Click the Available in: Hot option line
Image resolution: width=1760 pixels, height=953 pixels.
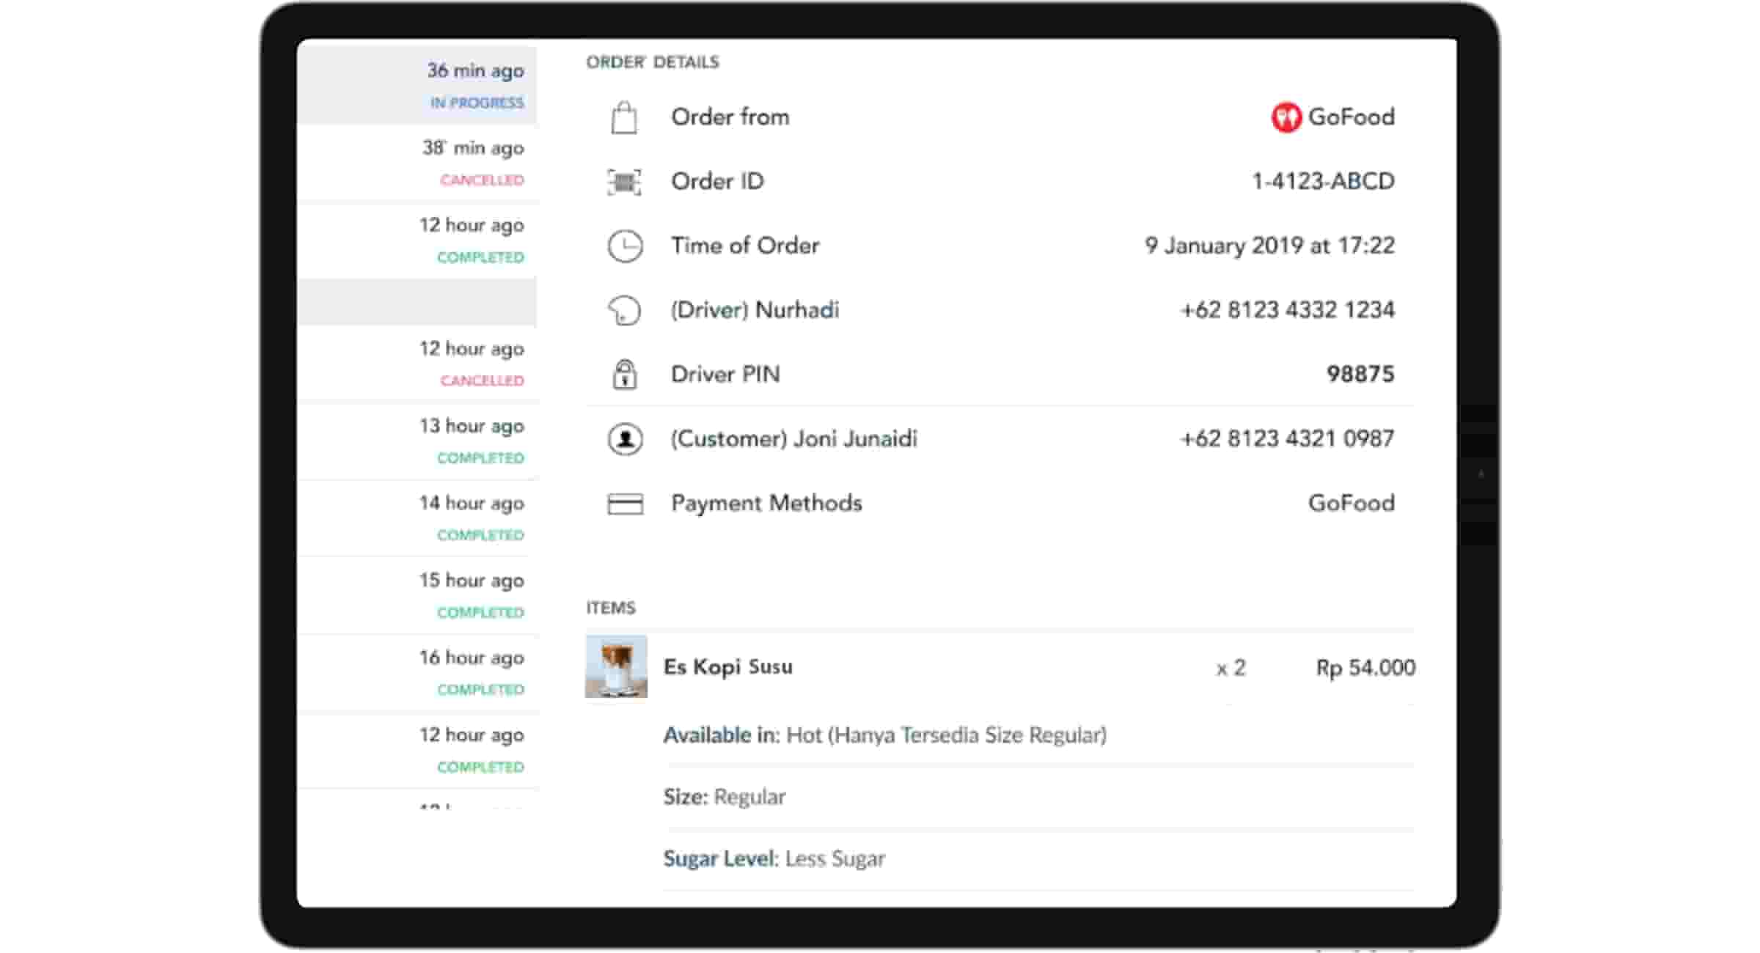coord(885,735)
